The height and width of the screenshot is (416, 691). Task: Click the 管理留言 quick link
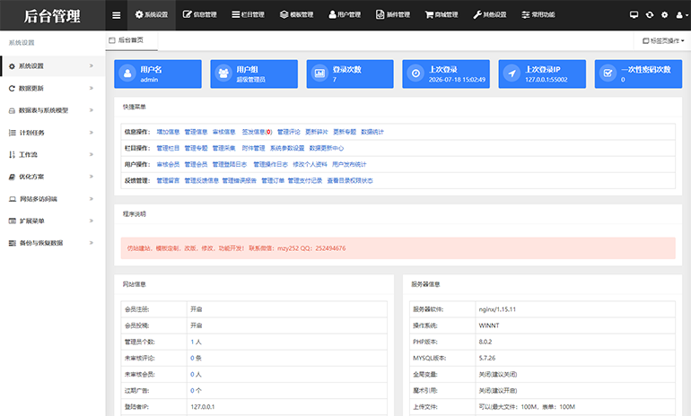(x=168, y=180)
